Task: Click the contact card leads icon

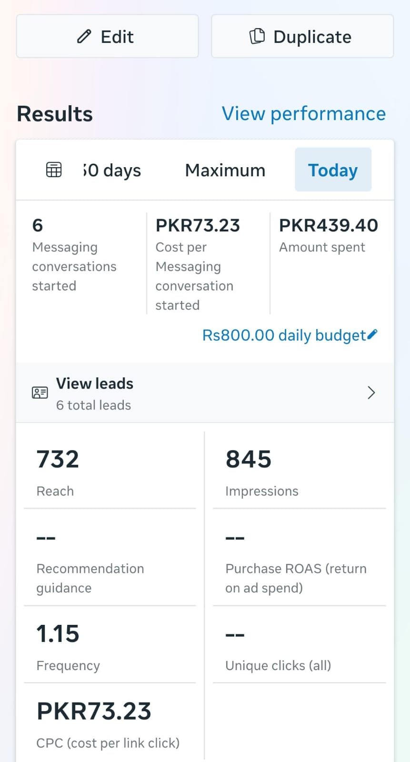Action: click(x=40, y=393)
